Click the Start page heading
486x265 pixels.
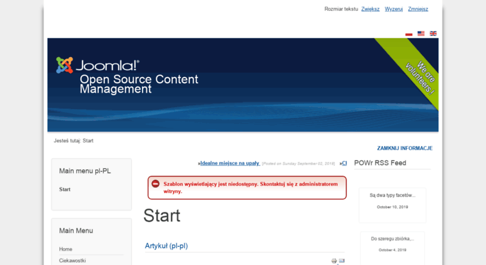point(162,216)
